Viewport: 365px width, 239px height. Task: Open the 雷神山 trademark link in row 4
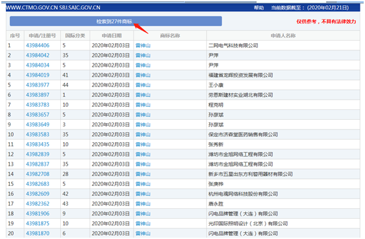[143, 75]
